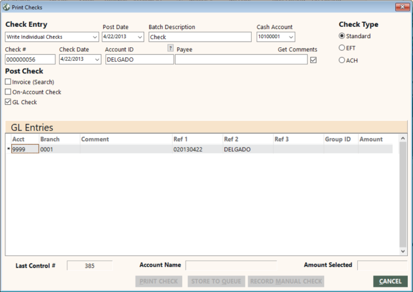
Task: Click the GL Entries scroll down arrow
Action: [x=403, y=251]
